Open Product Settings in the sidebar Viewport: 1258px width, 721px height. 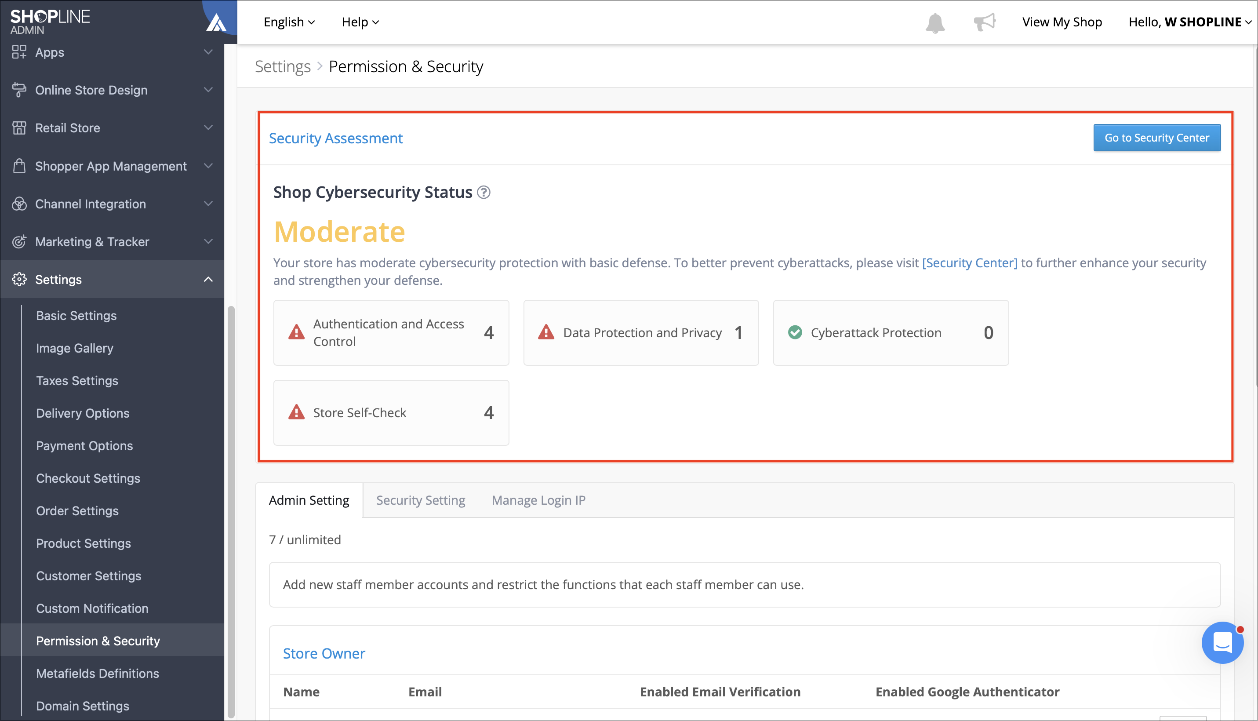[84, 543]
